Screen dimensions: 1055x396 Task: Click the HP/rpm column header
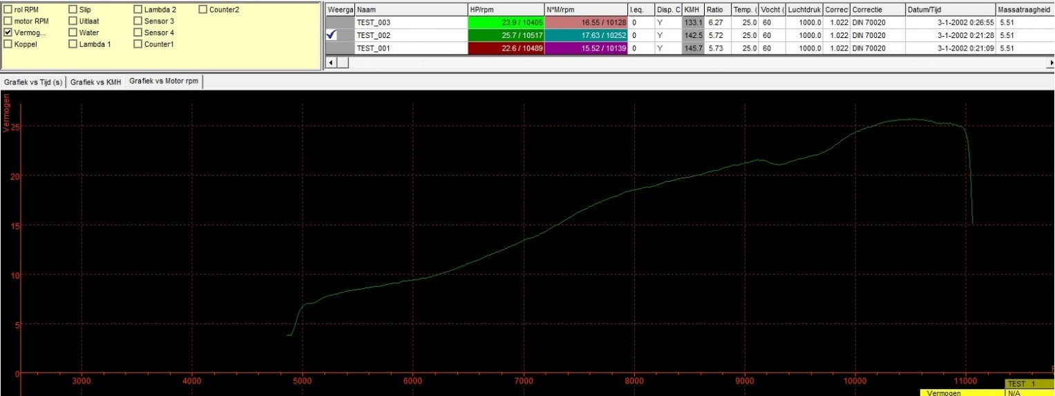[x=506, y=10]
